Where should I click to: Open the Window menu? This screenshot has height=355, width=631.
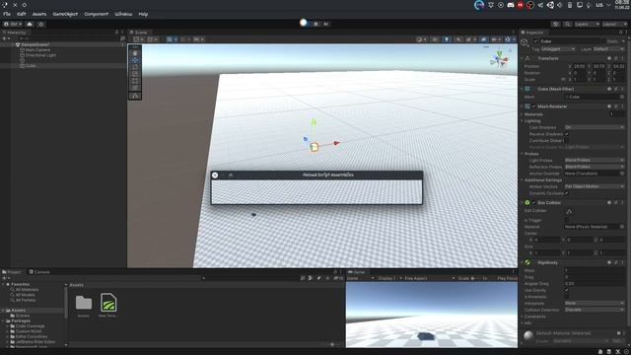123,14
